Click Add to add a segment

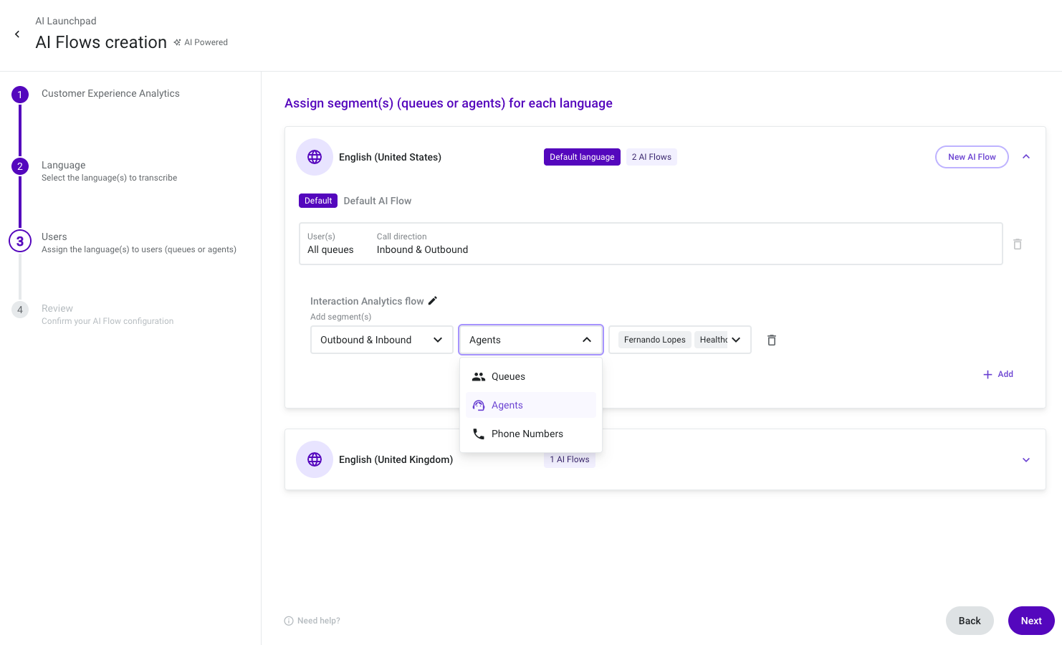[998, 374]
